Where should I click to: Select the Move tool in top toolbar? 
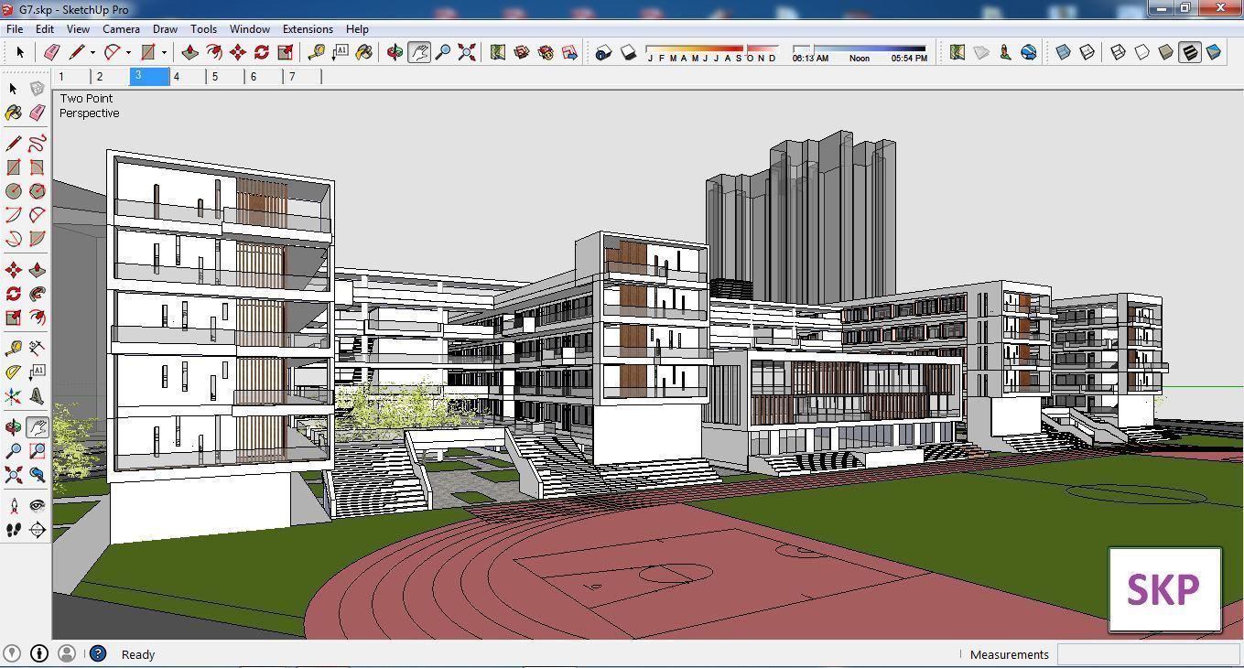point(238,52)
